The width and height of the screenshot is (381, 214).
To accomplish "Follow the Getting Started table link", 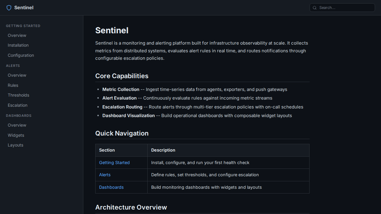I will click(114, 163).
